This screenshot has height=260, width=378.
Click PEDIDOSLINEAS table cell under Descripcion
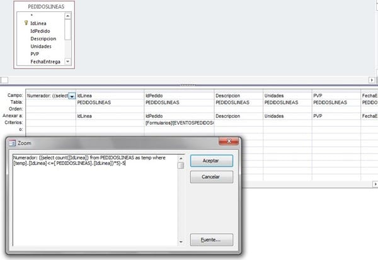tap(238, 103)
